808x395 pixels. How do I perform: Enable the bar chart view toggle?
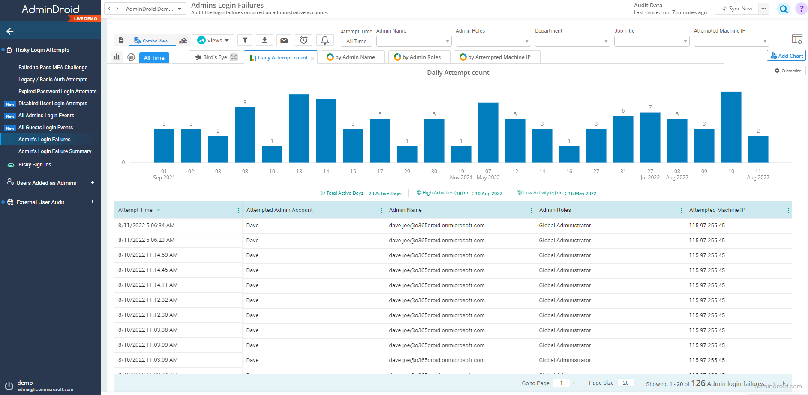coord(117,57)
